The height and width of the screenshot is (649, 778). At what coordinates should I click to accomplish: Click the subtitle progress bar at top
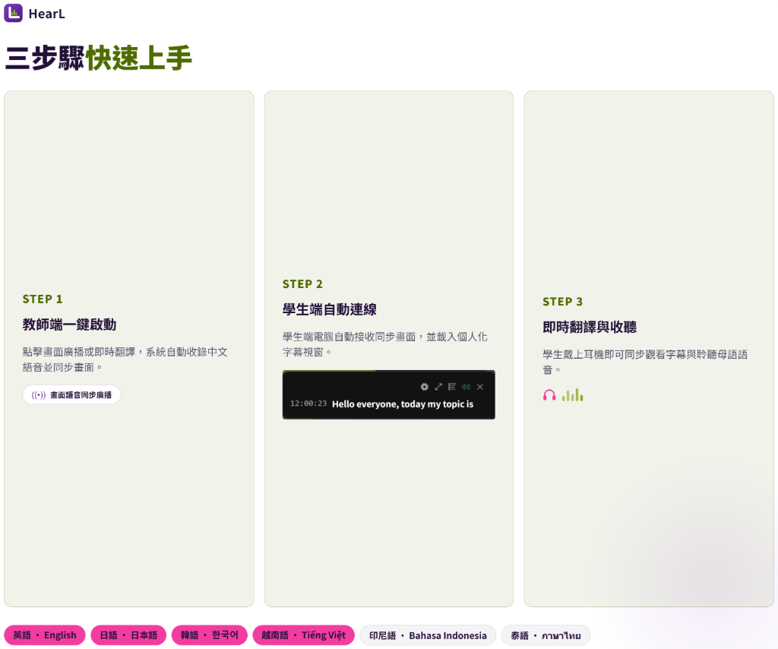(388, 371)
